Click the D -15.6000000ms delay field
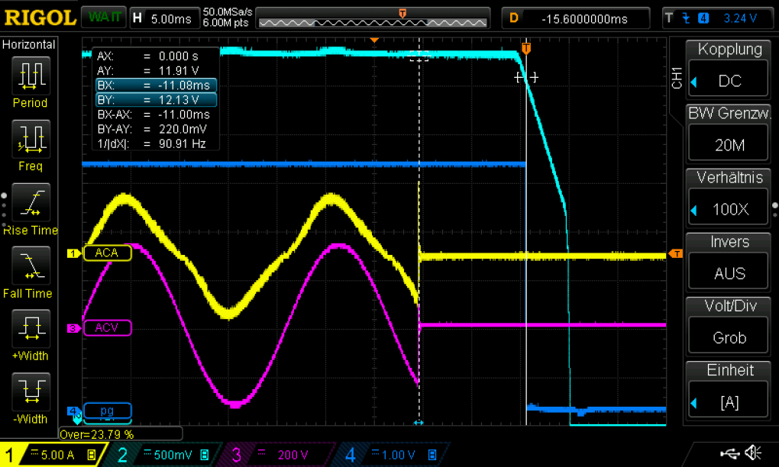779x467 pixels. tap(576, 18)
